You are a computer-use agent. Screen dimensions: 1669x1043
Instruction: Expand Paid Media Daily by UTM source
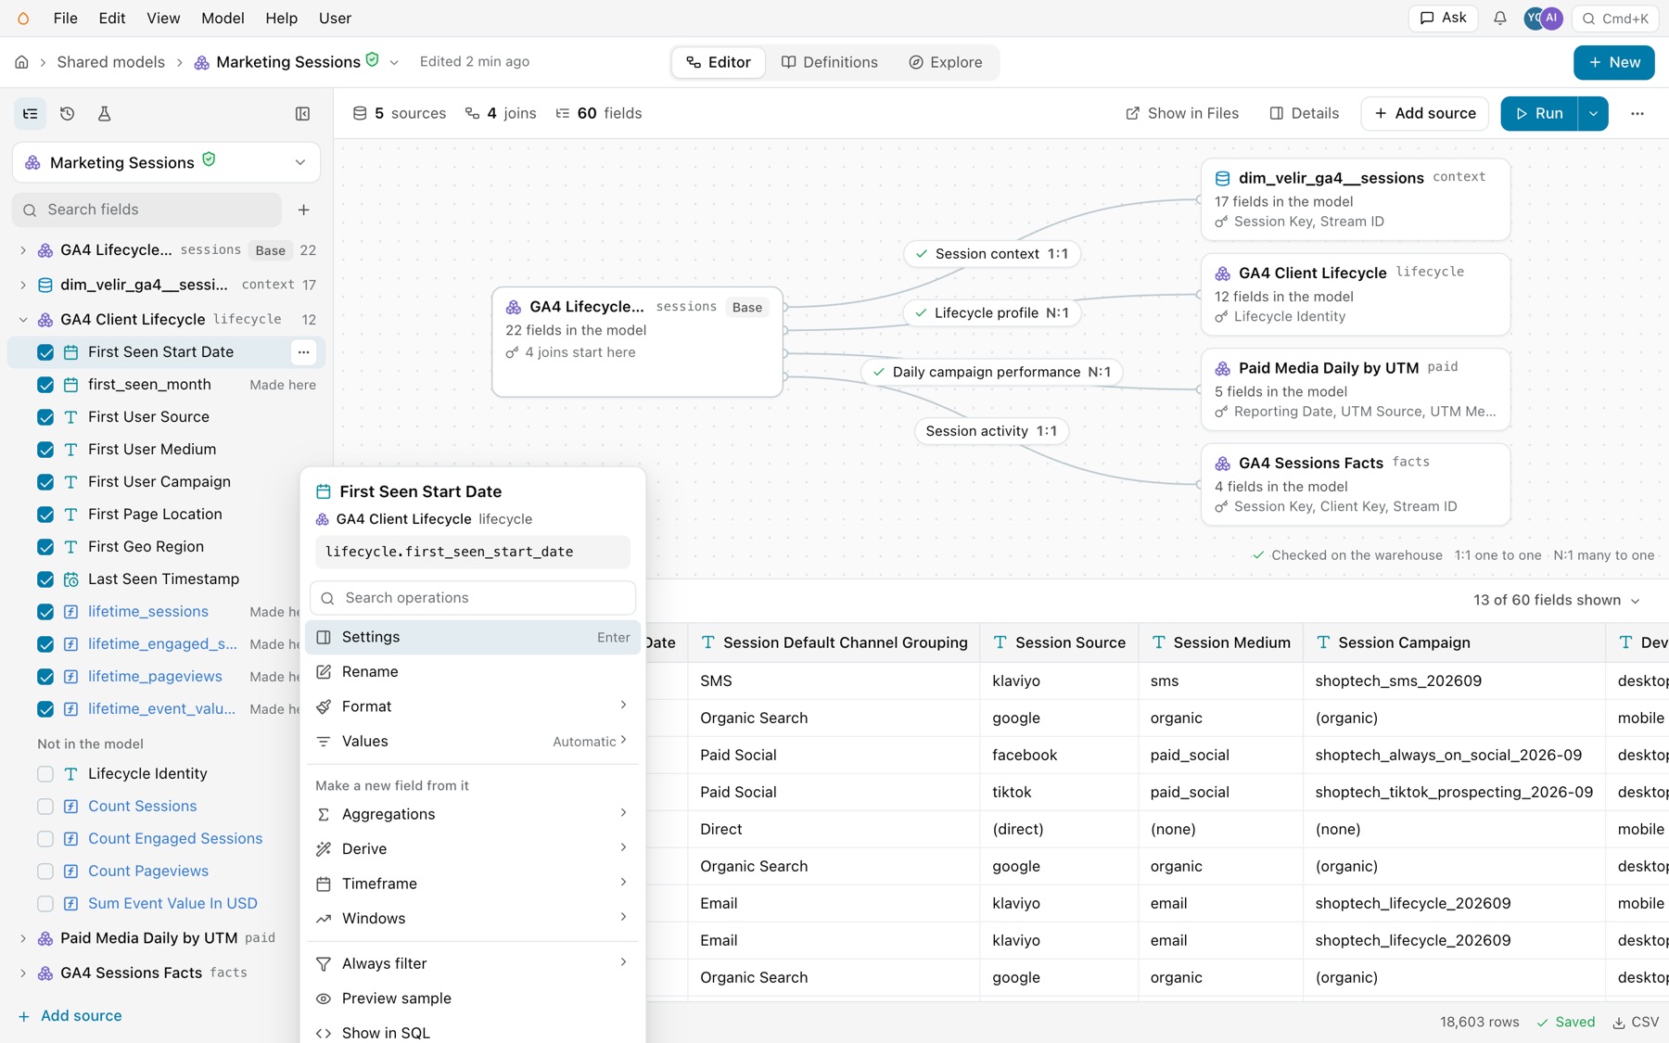tap(23, 938)
